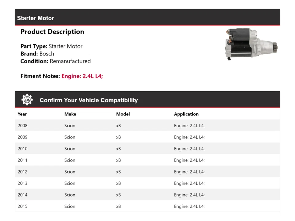Click the red gear compatibility icon
The width and height of the screenshot is (295, 221).
pyautogui.click(x=27, y=99)
